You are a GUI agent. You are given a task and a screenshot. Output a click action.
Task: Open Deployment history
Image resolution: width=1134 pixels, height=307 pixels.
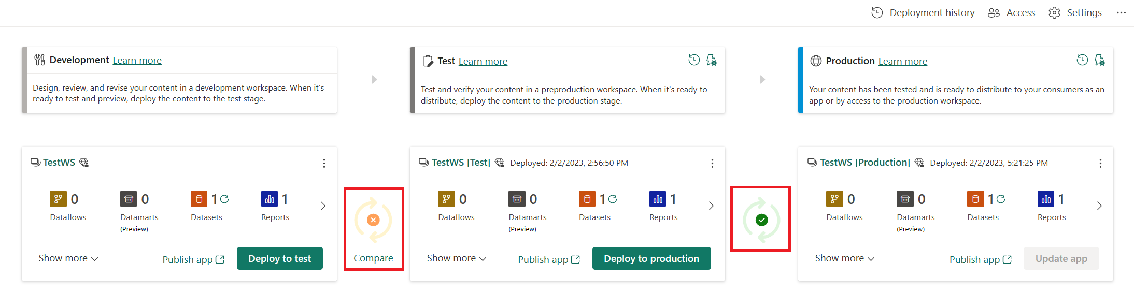tap(923, 13)
